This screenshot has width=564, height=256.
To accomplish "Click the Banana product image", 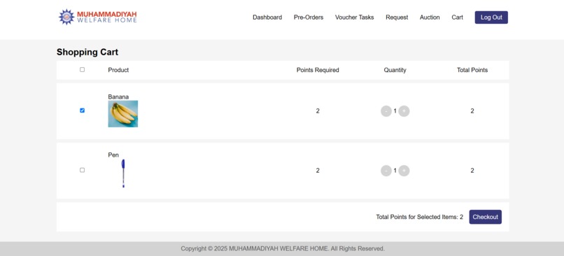I will 123,114.
